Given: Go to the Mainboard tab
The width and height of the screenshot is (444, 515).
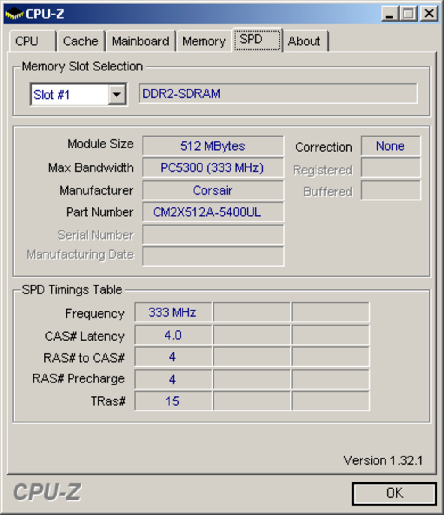Looking at the screenshot, I should (141, 41).
